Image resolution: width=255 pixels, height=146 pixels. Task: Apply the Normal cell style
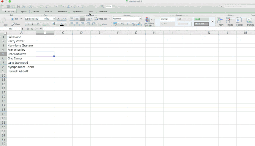tap(168, 19)
